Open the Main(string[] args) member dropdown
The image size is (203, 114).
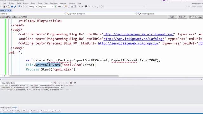coord(170,14)
